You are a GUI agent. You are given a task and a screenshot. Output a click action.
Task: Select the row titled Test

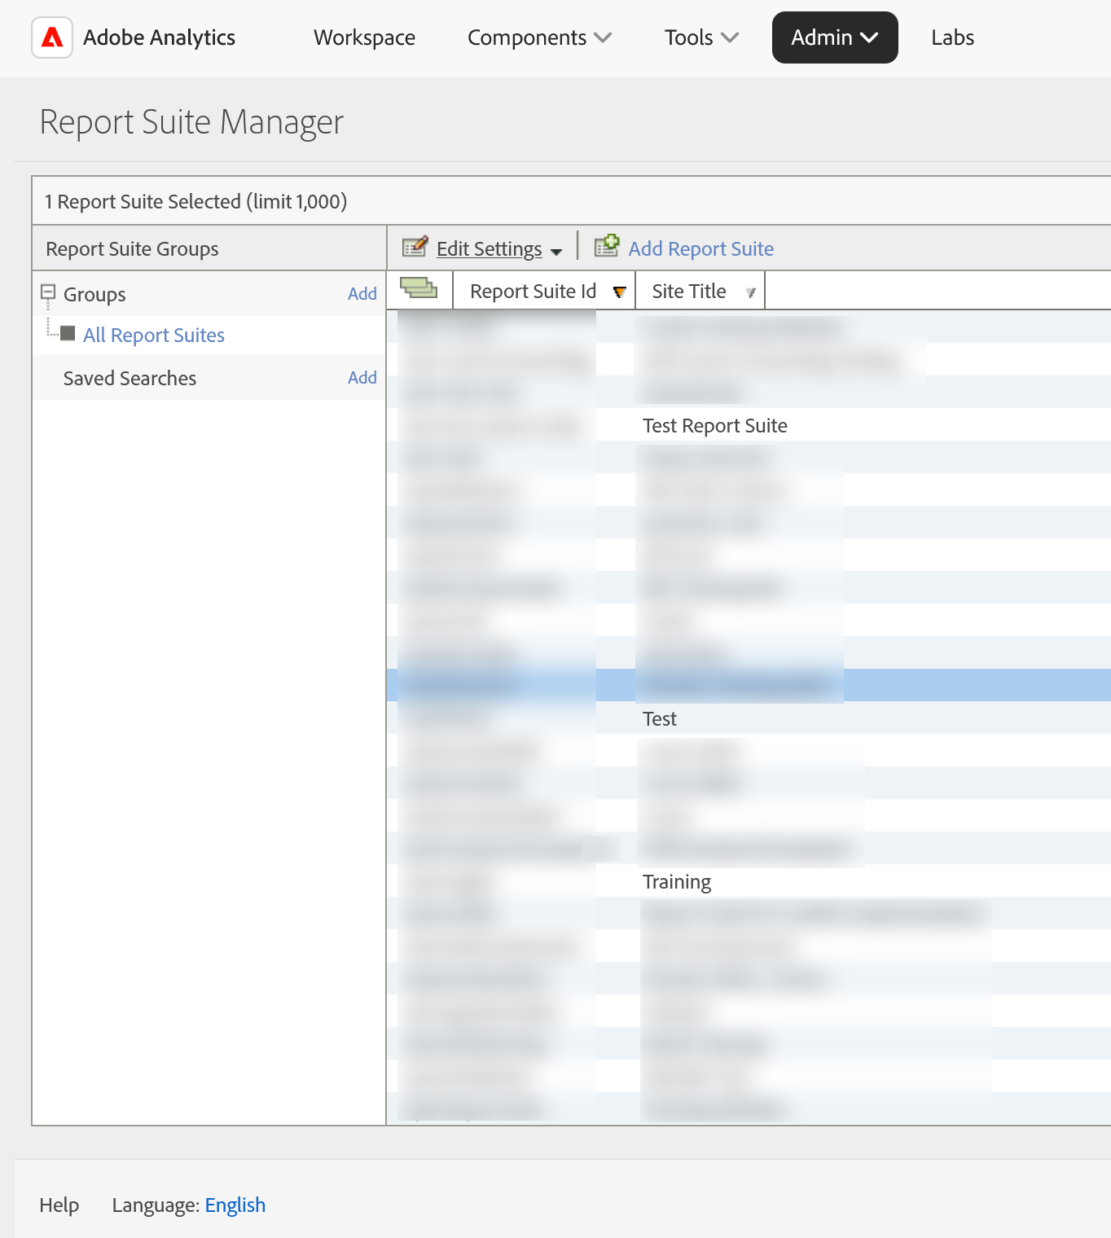749,718
